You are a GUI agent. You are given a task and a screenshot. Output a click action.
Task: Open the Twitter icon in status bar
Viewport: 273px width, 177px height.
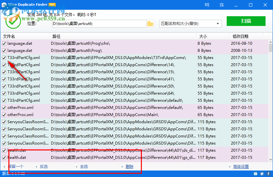pyautogui.click(x=262, y=173)
